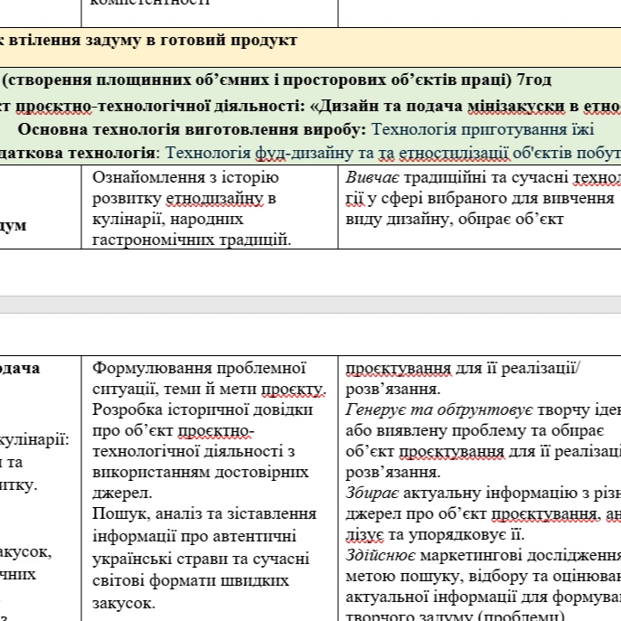Click the text «акусок,» in the left column
The width and height of the screenshot is (621, 621).
pyautogui.click(x=26, y=551)
